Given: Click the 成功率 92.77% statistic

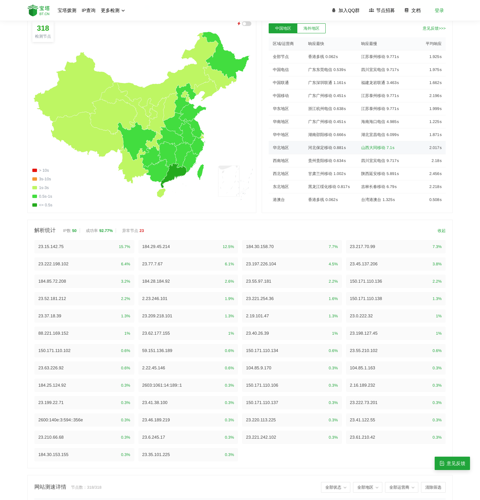Looking at the screenshot, I should pos(99,231).
